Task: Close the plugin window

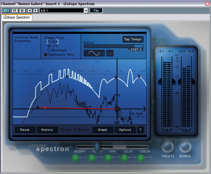Action: [207, 4]
